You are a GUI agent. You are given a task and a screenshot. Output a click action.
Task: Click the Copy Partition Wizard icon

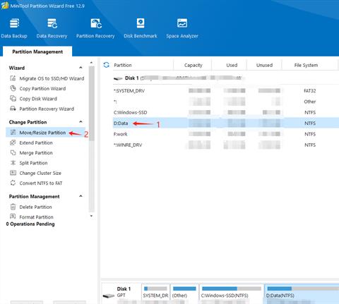click(13, 88)
